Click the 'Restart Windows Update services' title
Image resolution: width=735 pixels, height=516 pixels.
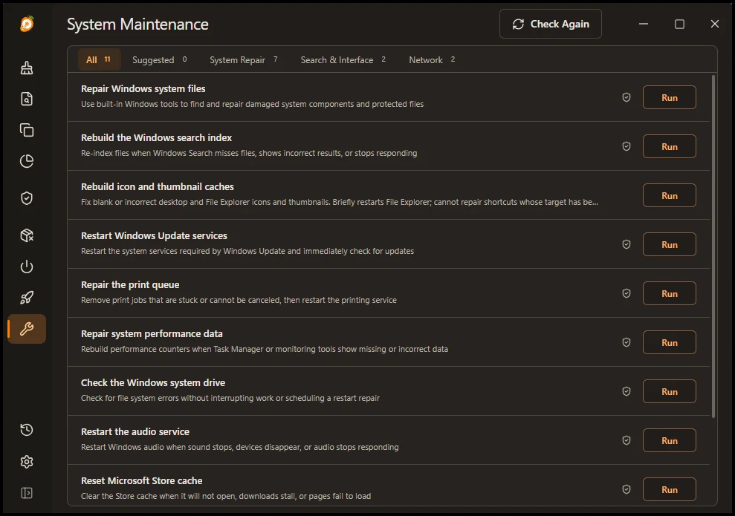pyautogui.click(x=154, y=235)
